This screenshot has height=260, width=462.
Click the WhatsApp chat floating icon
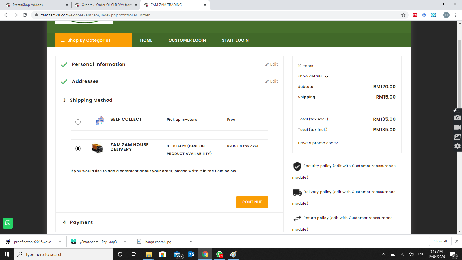click(8, 223)
